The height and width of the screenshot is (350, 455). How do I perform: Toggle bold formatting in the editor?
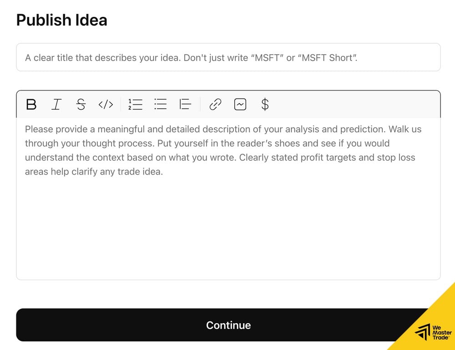pos(31,105)
